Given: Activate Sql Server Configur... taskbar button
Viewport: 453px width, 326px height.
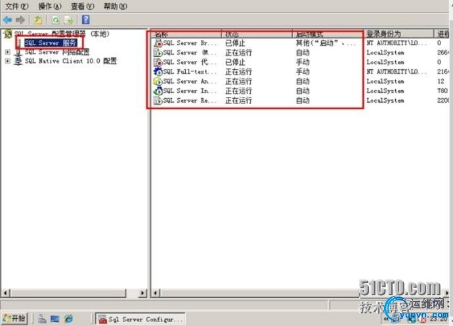Looking at the screenshot, I should coord(140,319).
